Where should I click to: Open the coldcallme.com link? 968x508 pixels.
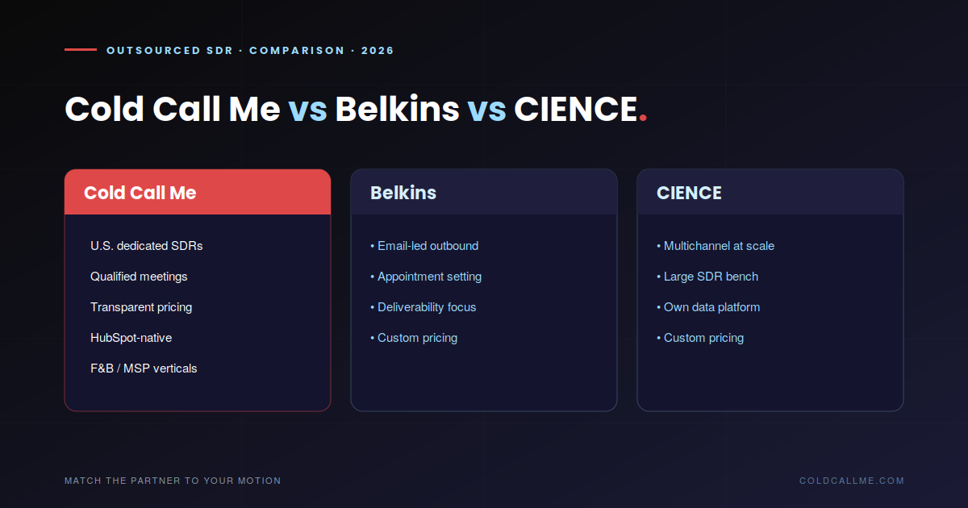(x=852, y=481)
